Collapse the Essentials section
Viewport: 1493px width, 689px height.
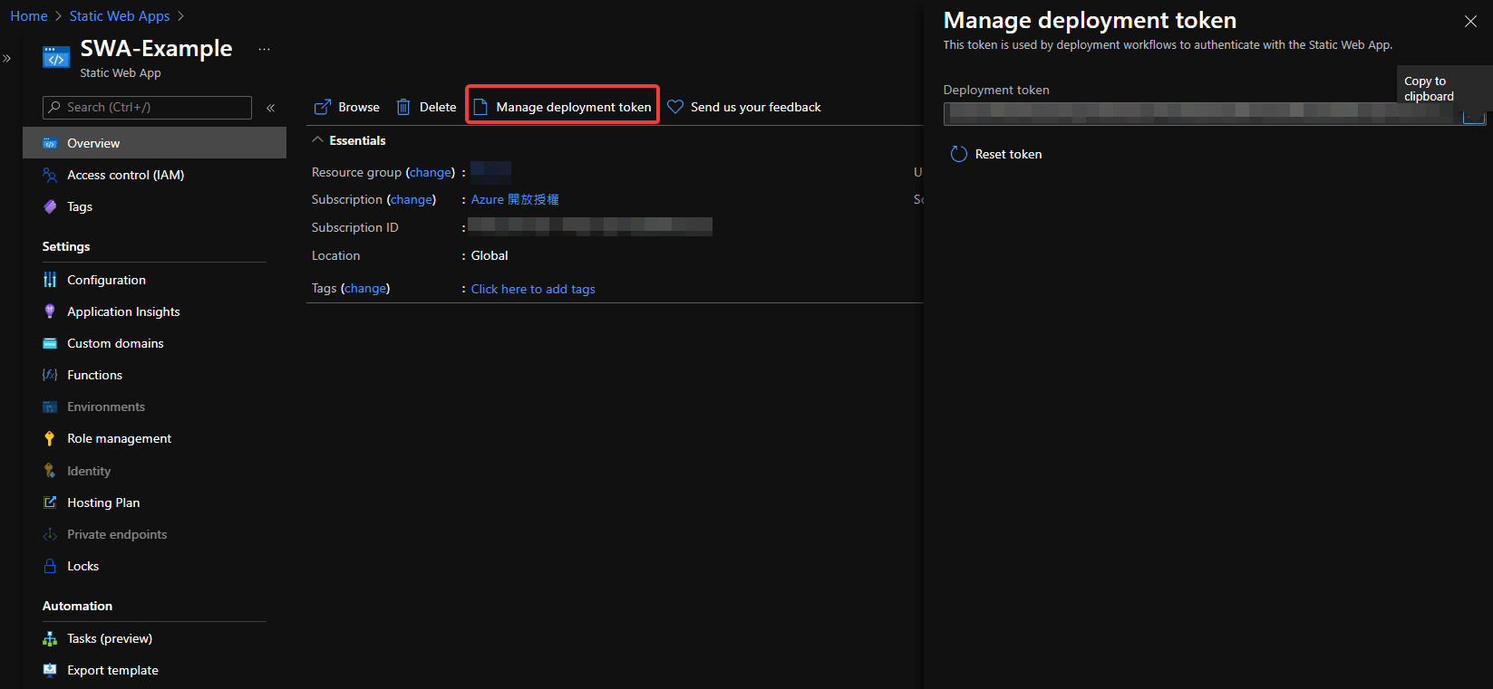pos(317,140)
